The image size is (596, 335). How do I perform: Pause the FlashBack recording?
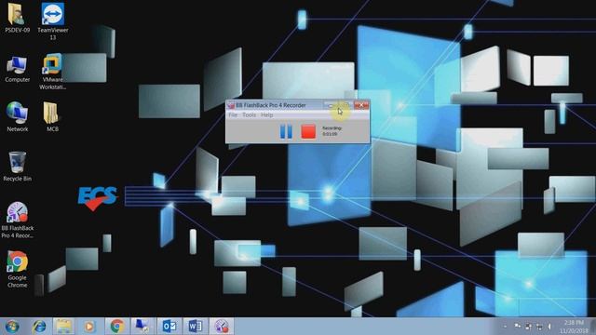point(286,131)
